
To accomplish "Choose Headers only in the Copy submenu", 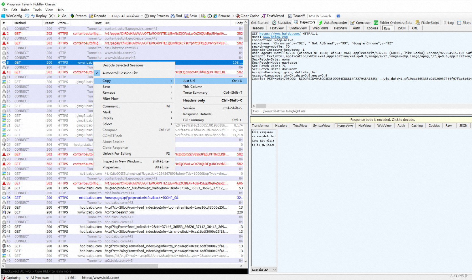I will point(211,100).
